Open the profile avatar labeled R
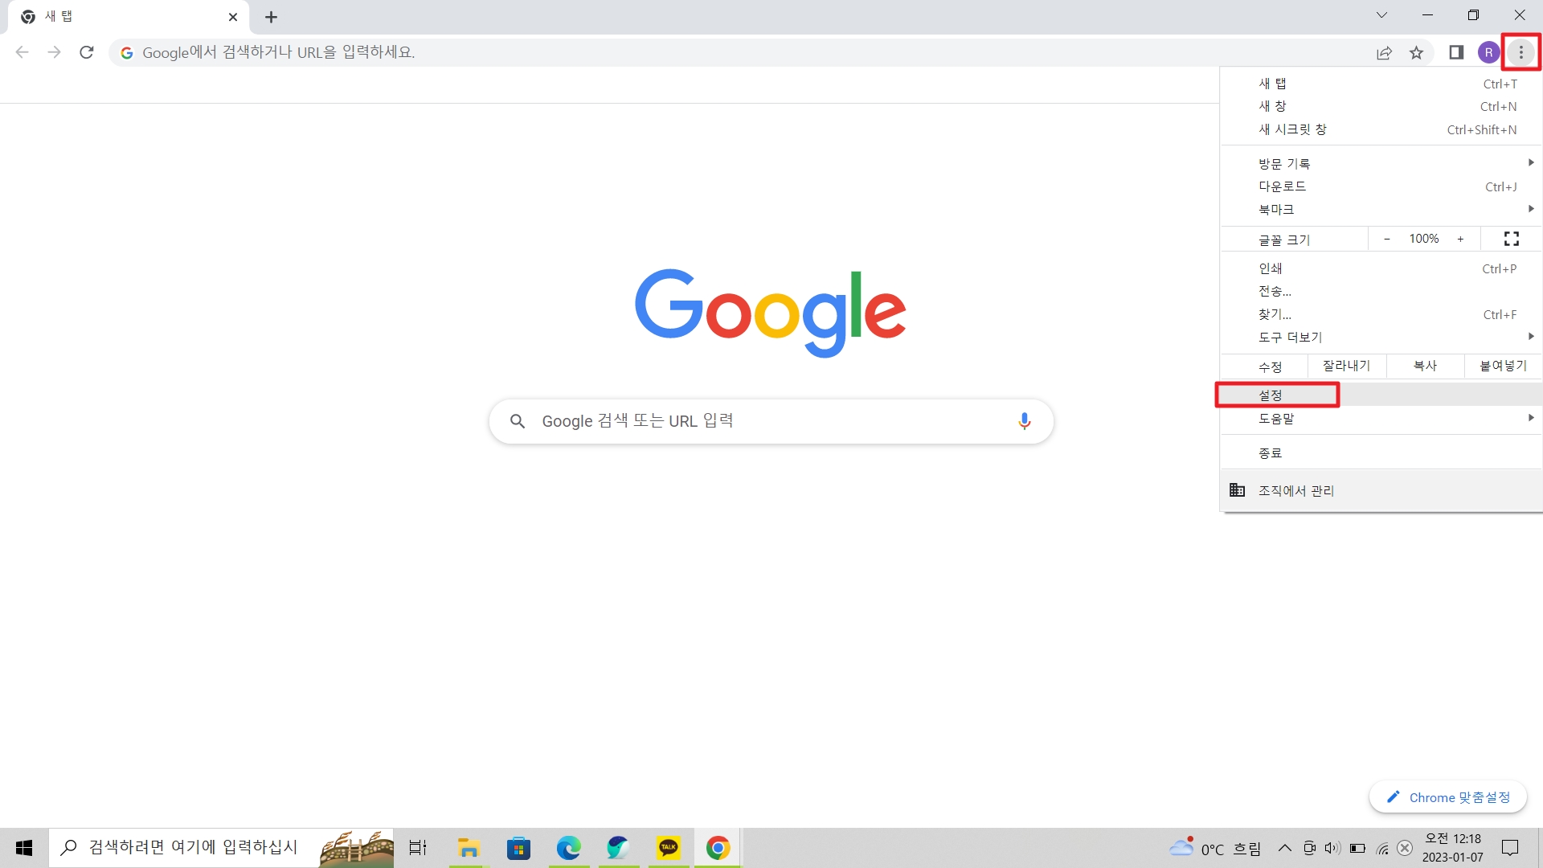Viewport: 1543px width, 868px height. (1489, 52)
